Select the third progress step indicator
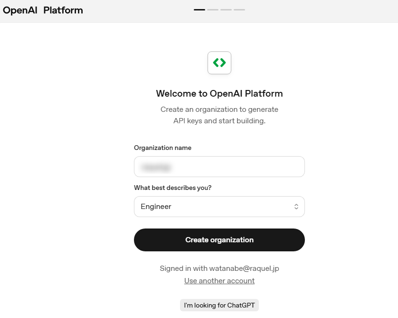This screenshot has width=398, height=318. [x=226, y=10]
